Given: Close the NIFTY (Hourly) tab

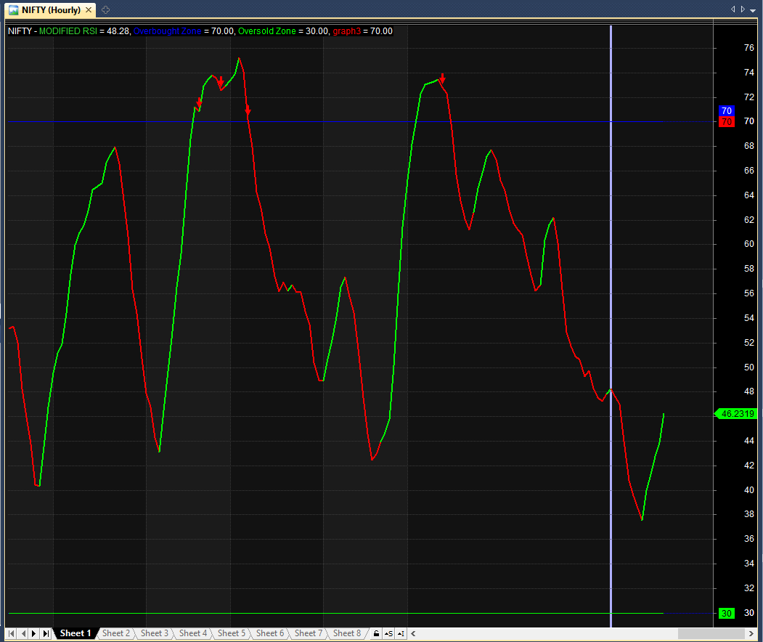Looking at the screenshot, I should pyautogui.click(x=89, y=9).
